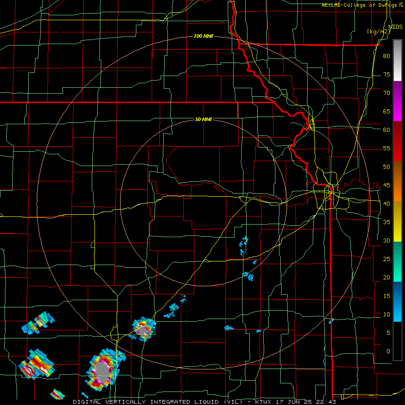The height and width of the screenshot is (405, 405).
Task: Click the NIDS label above the scale
Action: click(396, 27)
